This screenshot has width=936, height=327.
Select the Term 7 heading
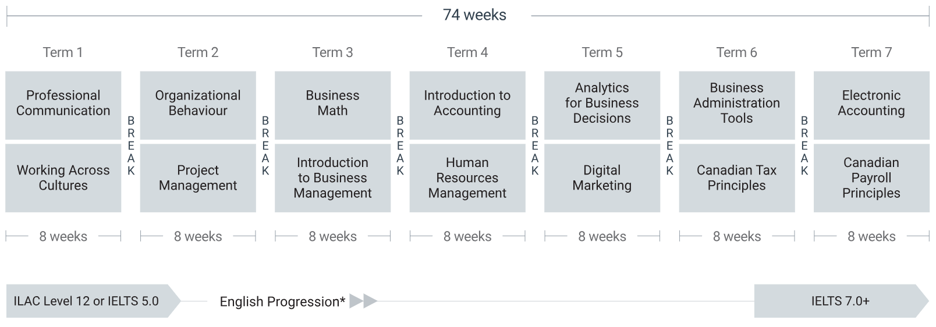(871, 52)
